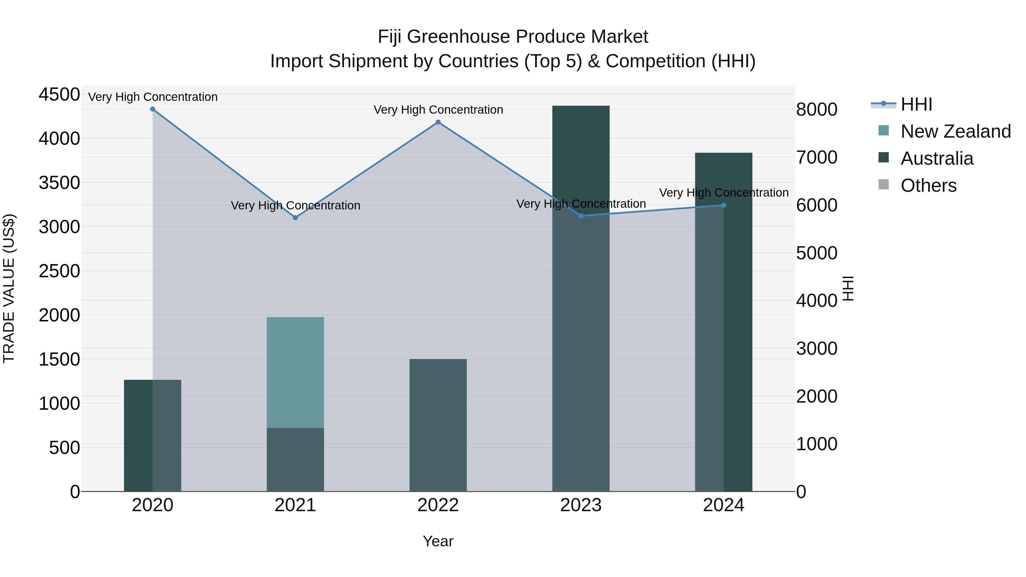This screenshot has height=577, width=1026.
Task: Click Very High Concentration label above 2021
Action: pyautogui.click(x=296, y=205)
